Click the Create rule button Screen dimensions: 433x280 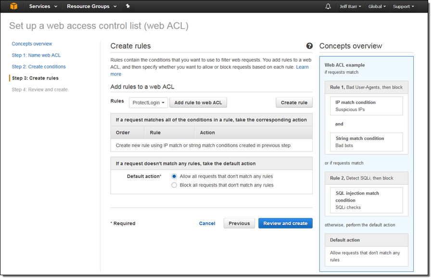294,102
